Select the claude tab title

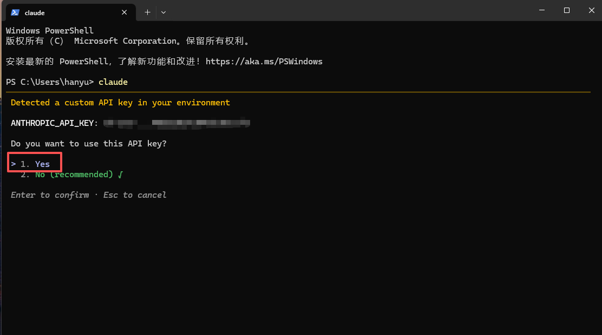coord(35,12)
